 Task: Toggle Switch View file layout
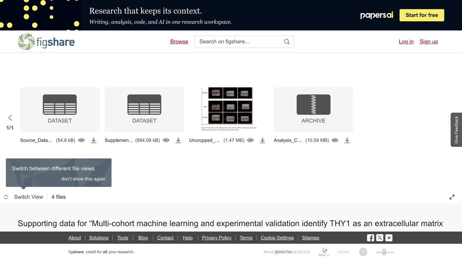click(x=23, y=197)
